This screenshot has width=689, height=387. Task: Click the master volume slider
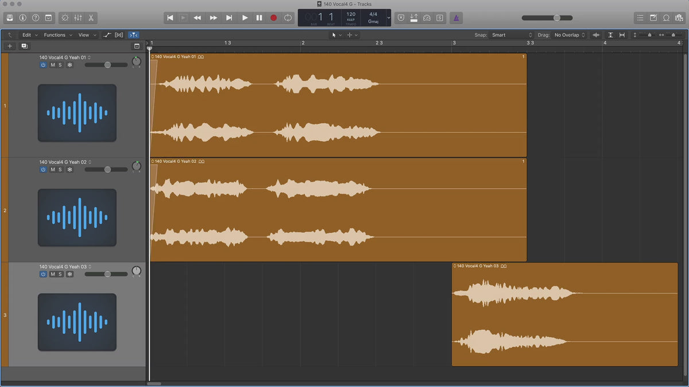click(x=556, y=18)
